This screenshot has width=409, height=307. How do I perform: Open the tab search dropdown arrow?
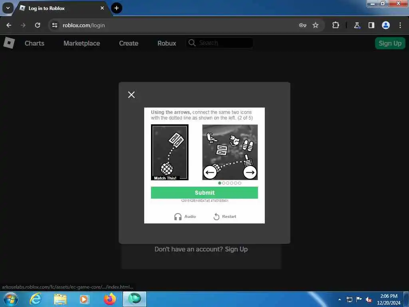point(8,8)
